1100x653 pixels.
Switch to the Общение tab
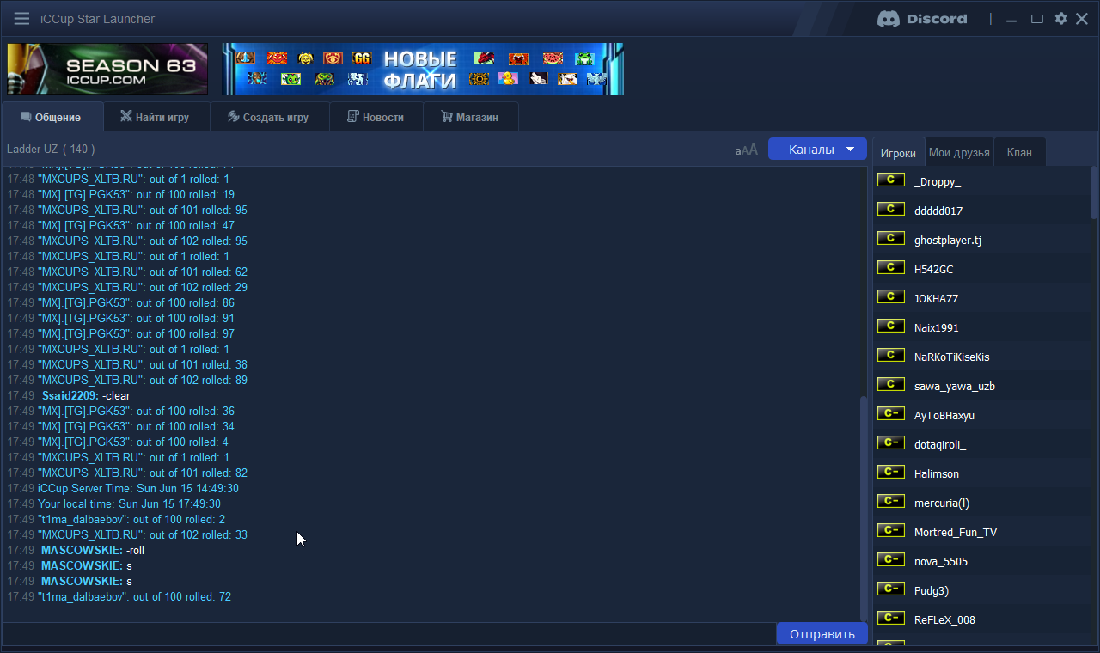coord(52,117)
